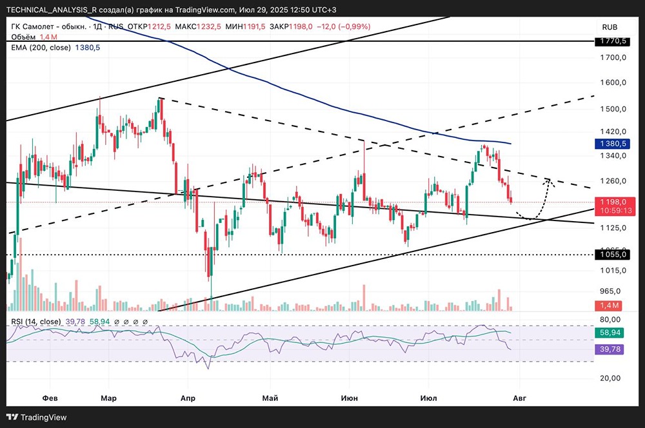This screenshot has width=645, height=428.
Task: Click the 'ГК Самолет - обыкн.' symbol legend
Action: pos(48,26)
